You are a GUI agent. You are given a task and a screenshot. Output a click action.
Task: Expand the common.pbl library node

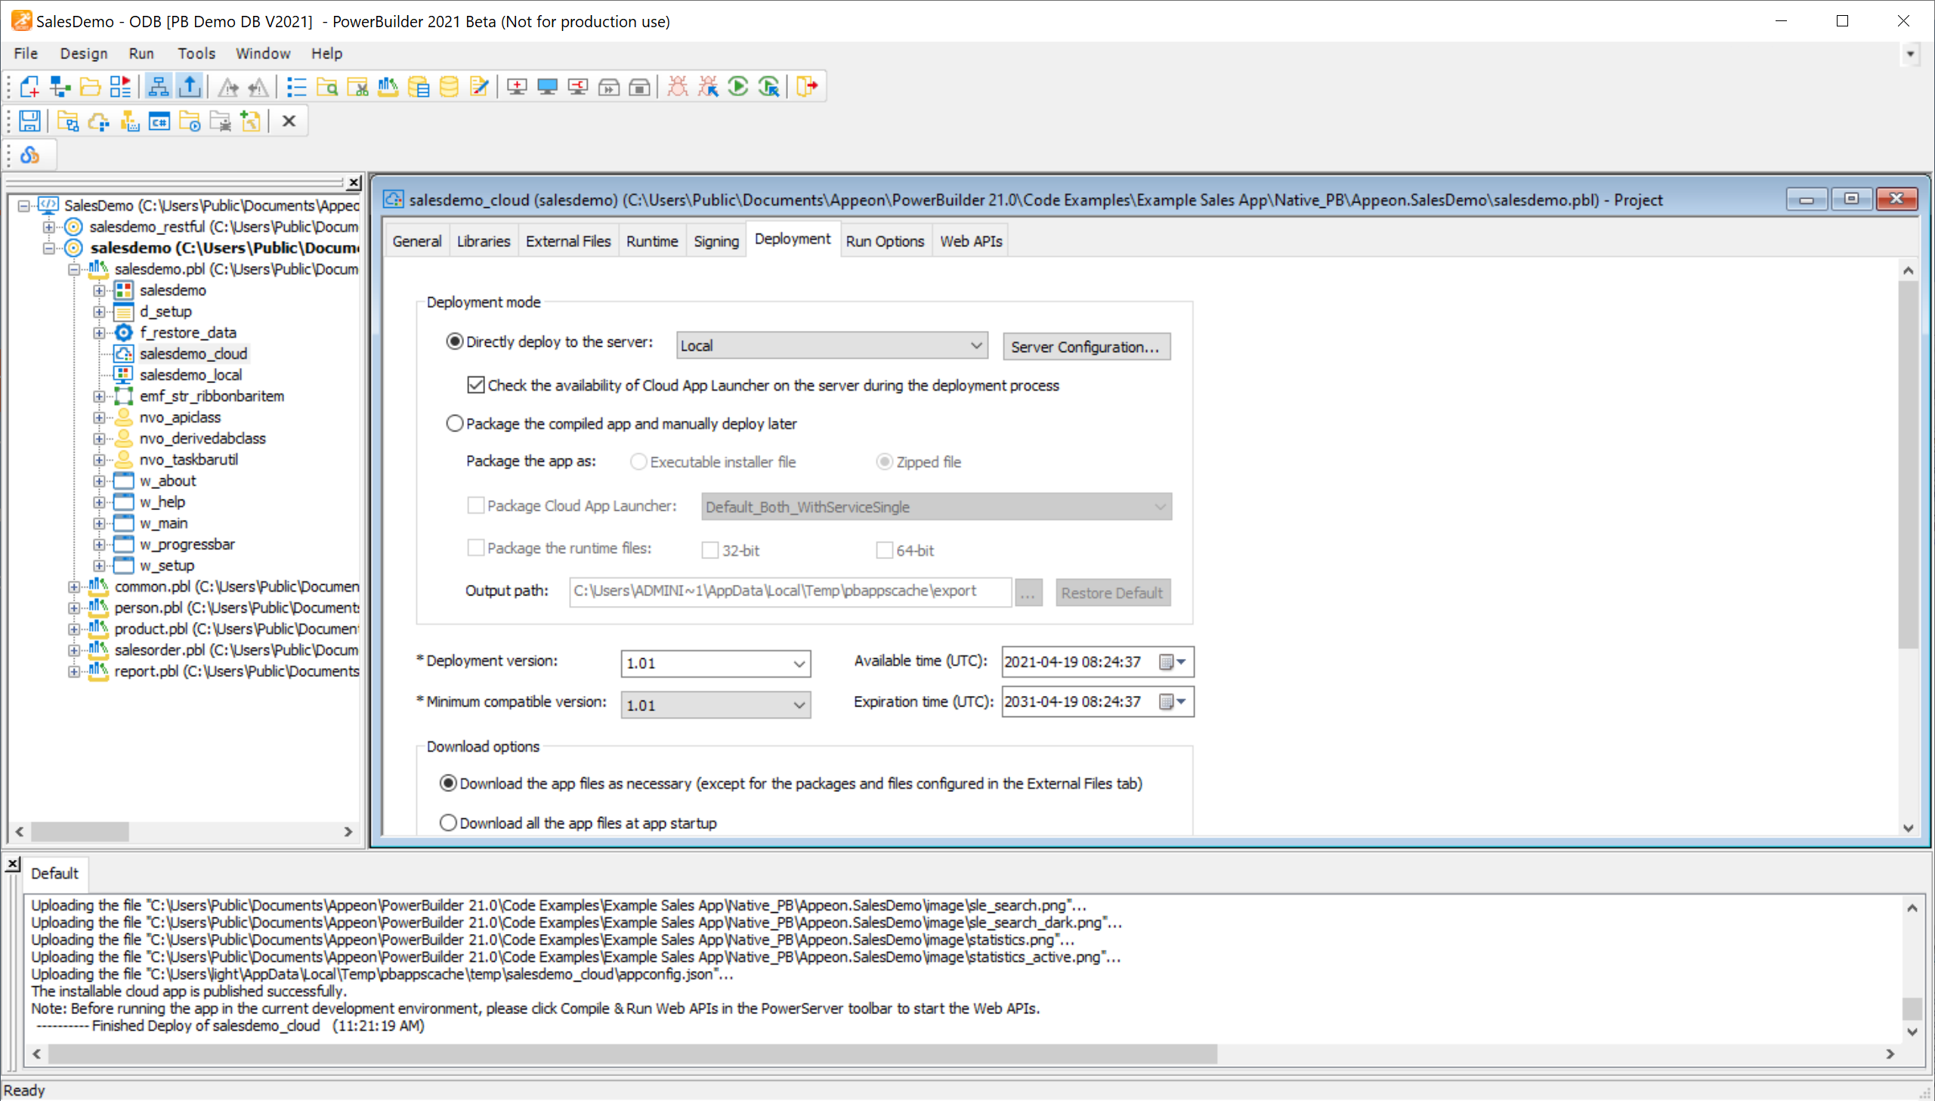[73, 587]
